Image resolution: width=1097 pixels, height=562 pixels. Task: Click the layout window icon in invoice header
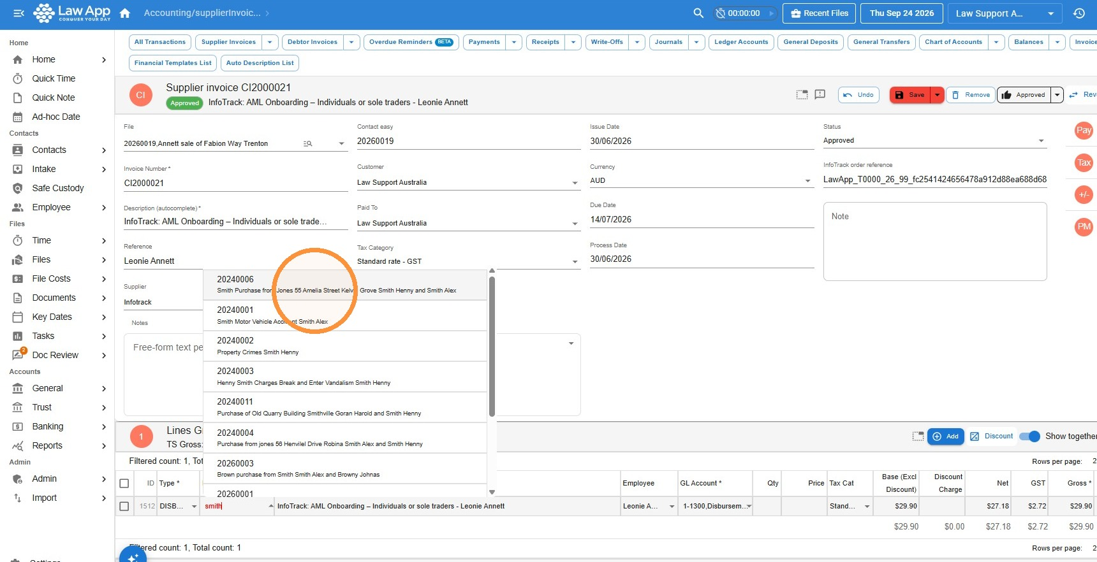802,94
